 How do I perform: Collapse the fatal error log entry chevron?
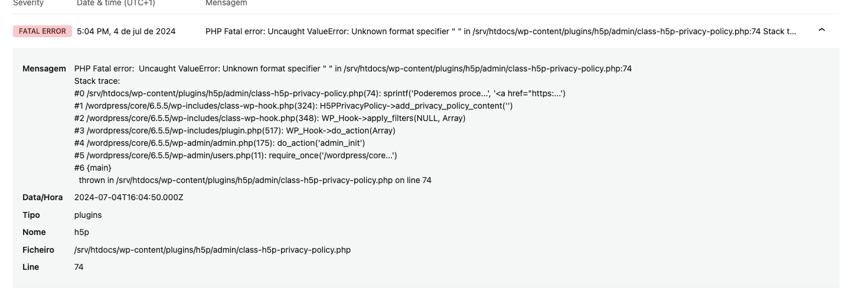pyautogui.click(x=821, y=31)
